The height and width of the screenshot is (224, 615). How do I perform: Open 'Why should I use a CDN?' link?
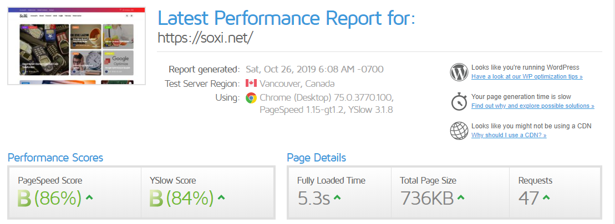[x=509, y=136]
